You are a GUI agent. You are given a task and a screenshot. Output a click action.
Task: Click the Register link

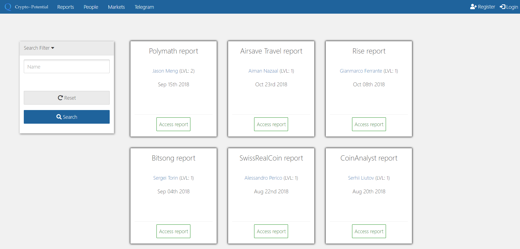click(483, 7)
